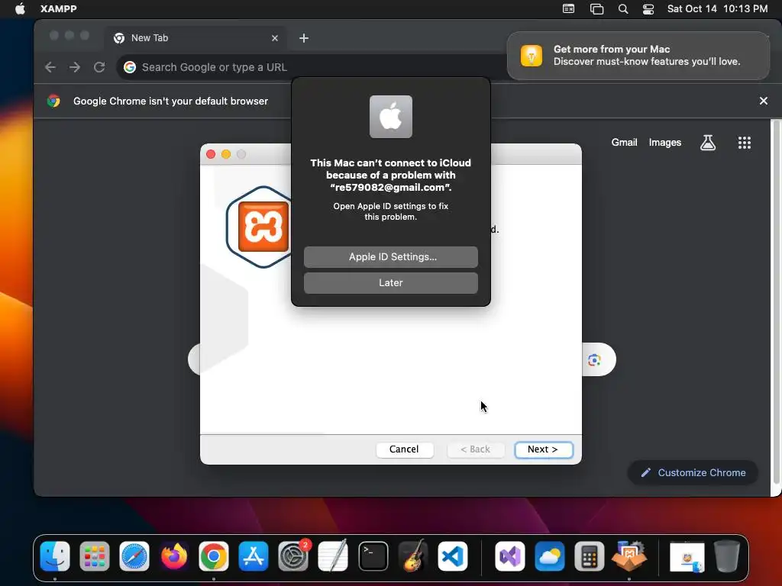Open GarageBand from the Dock
782x586 pixels.
413,556
